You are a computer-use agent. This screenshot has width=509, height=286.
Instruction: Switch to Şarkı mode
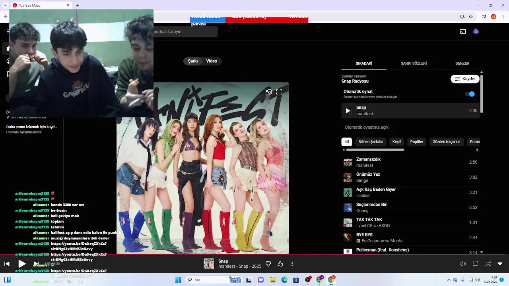pyautogui.click(x=193, y=61)
